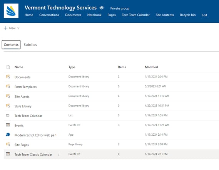Click the plus icon next to New
The width and height of the screenshot is (219, 170).
point(6,28)
